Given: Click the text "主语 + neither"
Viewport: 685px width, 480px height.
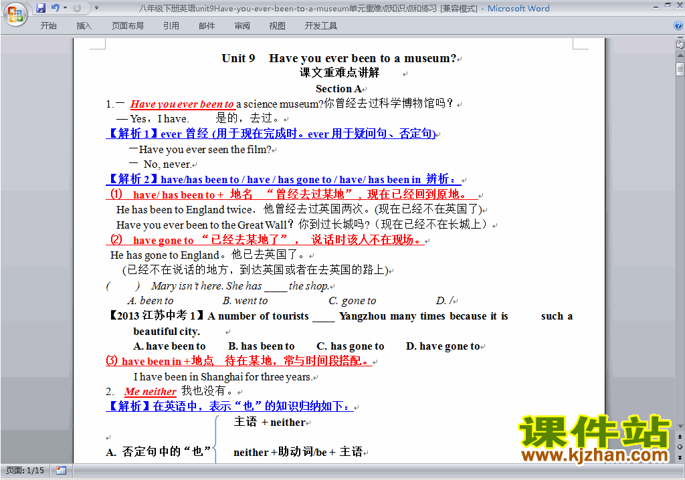Looking at the screenshot, I should (270, 422).
